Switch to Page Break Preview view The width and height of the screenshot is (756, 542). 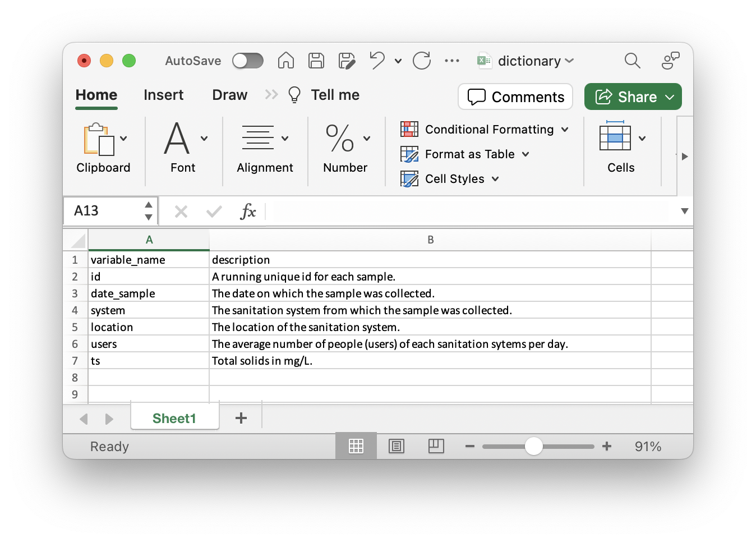(436, 446)
